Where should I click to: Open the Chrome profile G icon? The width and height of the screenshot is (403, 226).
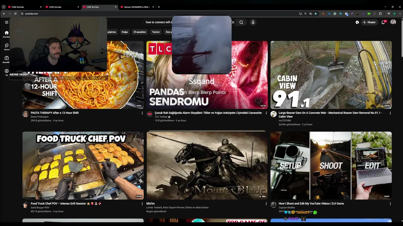pyautogui.click(x=394, y=13)
